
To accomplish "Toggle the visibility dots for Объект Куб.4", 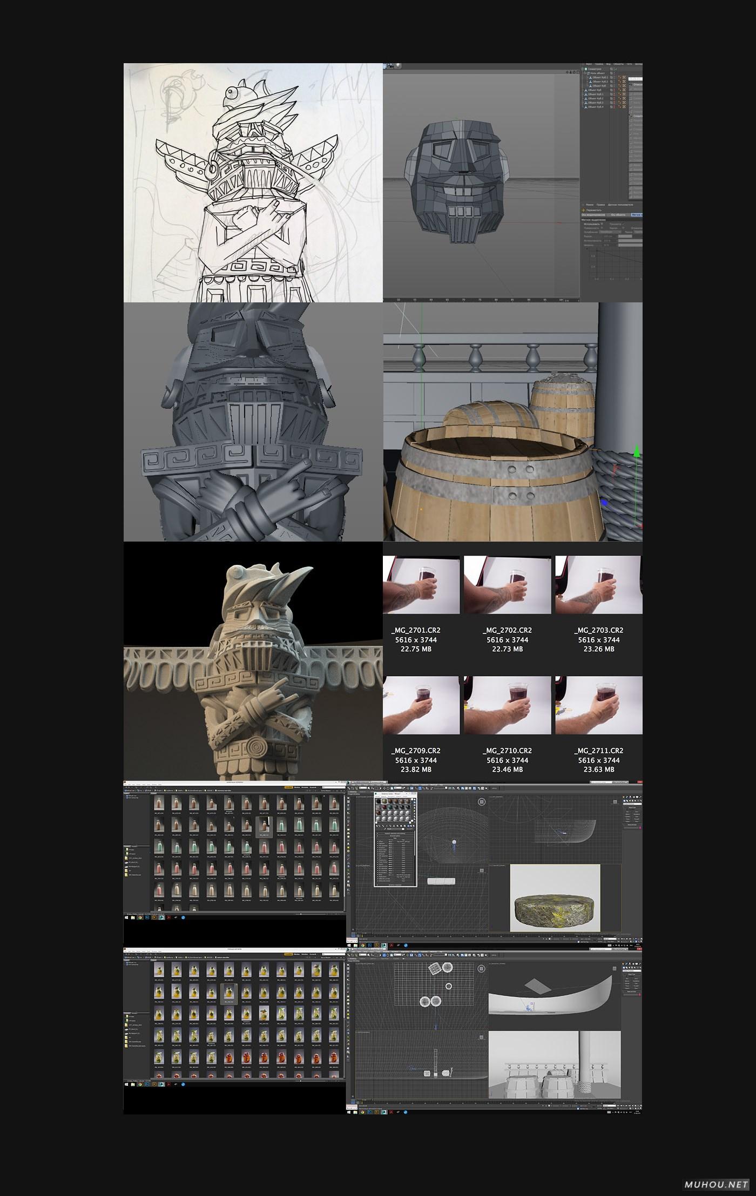I will tap(611, 107).
